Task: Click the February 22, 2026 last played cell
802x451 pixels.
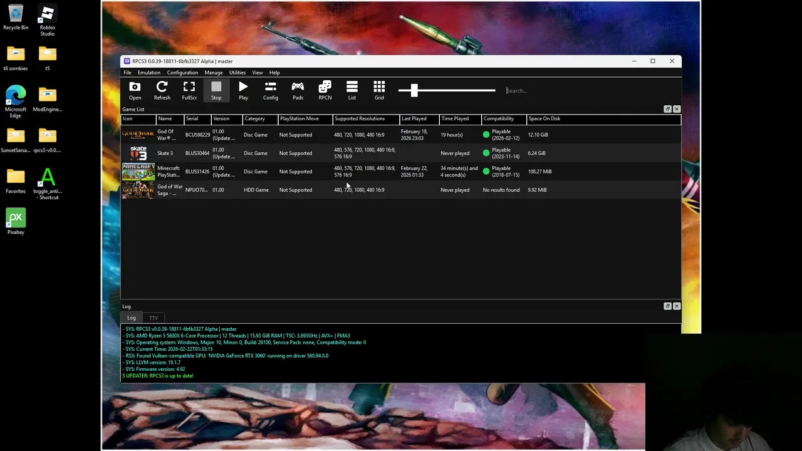Action: click(x=414, y=172)
